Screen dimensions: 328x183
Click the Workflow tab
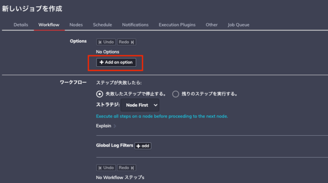[49, 25]
